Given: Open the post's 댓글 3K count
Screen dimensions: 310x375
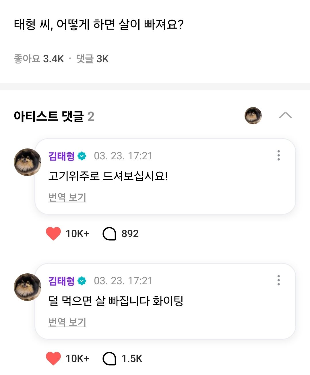Looking at the screenshot, I should click(92, 59).
